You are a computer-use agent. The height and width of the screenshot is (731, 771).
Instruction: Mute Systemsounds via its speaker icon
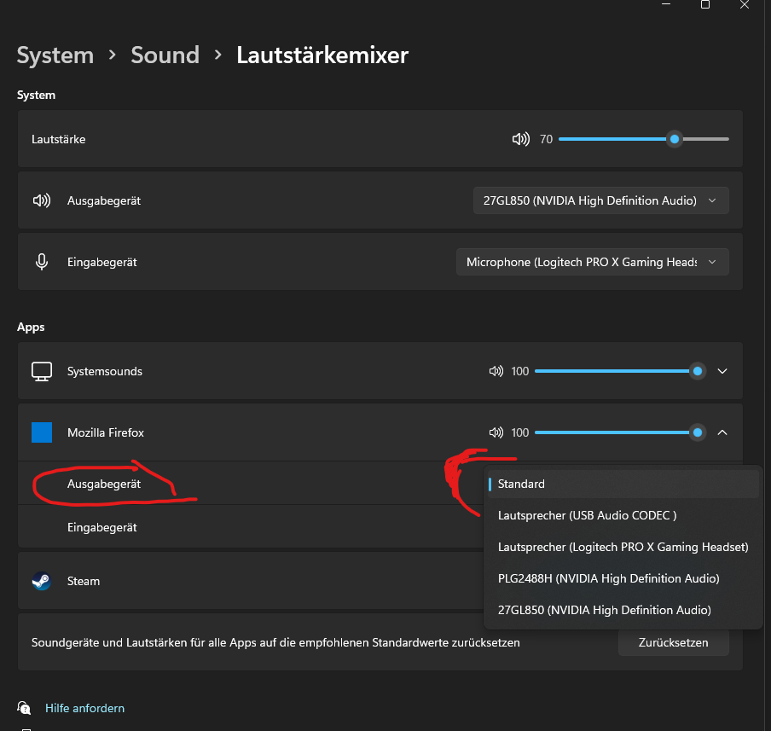496,371
